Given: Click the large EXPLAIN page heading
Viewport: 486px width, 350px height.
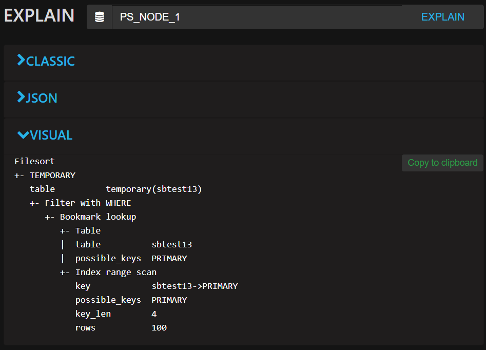Looking at the screenshot, I should (x=39, y=16).
